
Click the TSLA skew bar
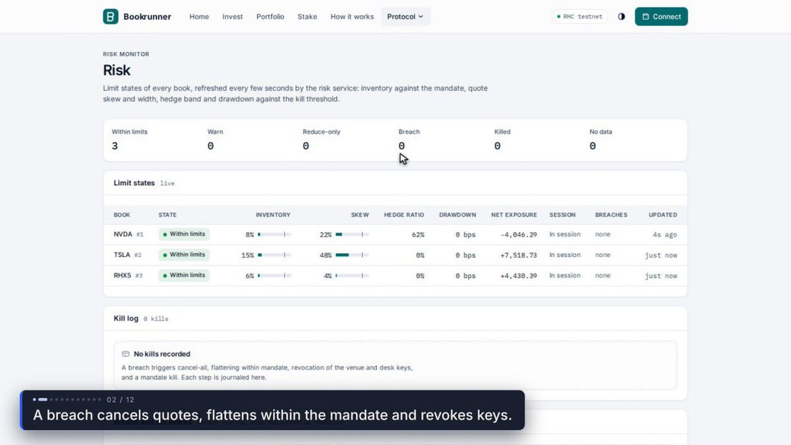click(x=352, y=255)
